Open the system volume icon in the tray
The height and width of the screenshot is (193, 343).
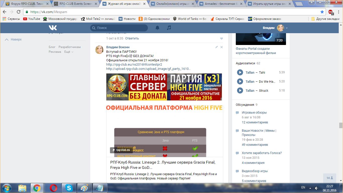coord(316,188)
